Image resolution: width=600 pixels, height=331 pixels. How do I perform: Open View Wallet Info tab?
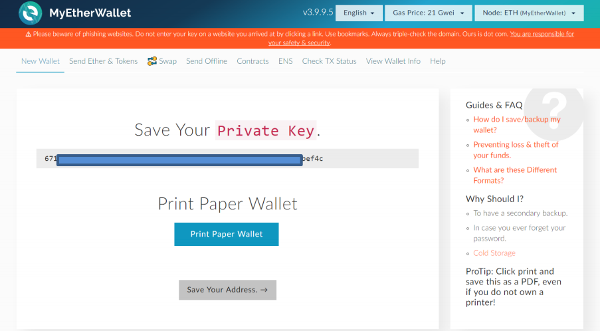pyautogui.click(x=393, y=61)
